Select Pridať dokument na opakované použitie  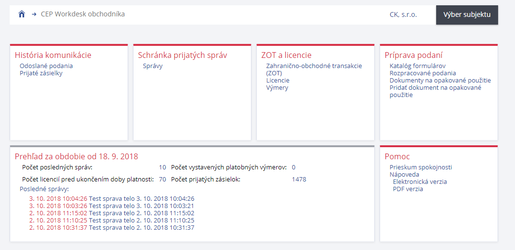(x=435, y=91)
